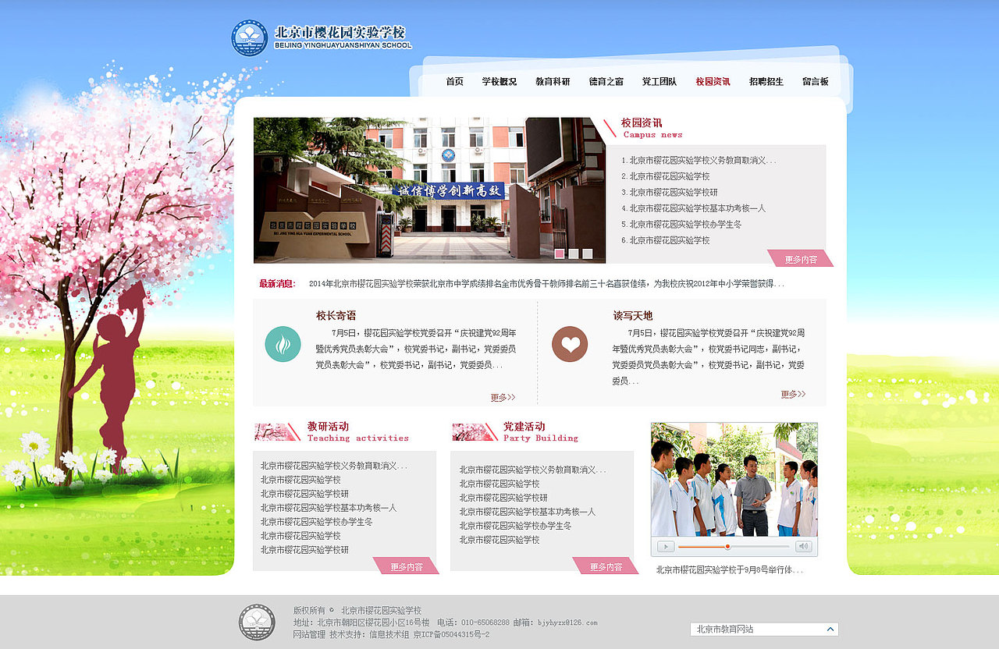Click the 教研活动 Teaching activities heading

(x=357, y=431)
